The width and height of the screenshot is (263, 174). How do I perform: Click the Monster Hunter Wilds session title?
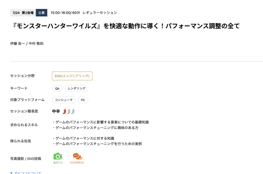click(125, 26)
